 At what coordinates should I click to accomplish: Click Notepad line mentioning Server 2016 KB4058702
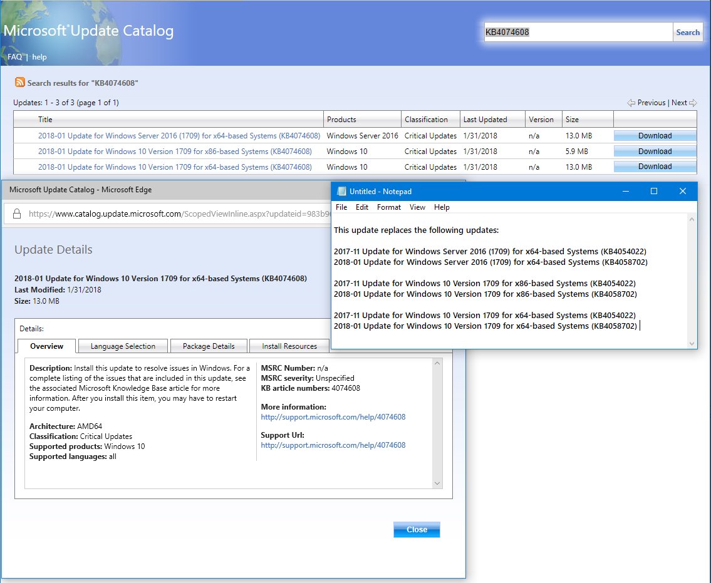(490, 262)
